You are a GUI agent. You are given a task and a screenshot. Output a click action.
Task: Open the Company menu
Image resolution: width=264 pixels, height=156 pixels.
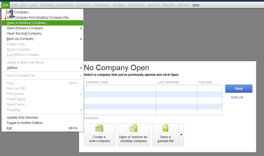(83, 5)
